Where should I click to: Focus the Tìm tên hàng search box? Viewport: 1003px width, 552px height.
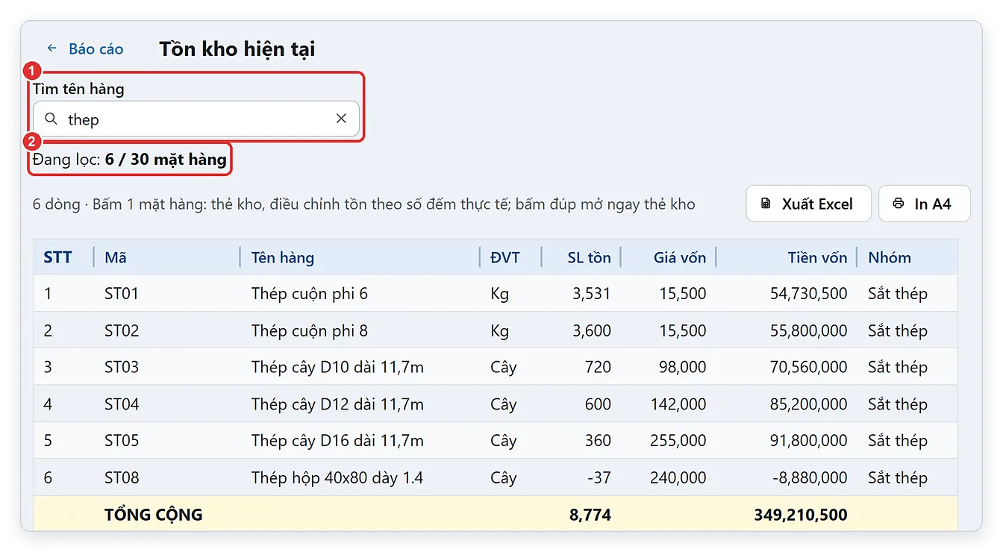click(196, 119)
